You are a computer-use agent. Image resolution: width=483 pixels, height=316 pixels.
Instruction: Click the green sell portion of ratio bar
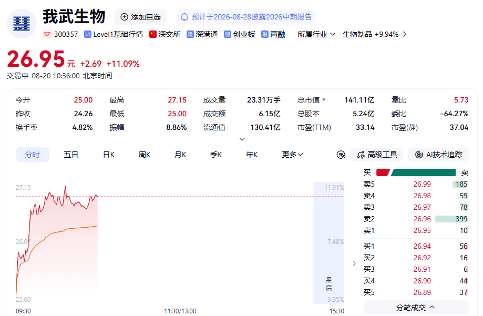tap(423, 172)
